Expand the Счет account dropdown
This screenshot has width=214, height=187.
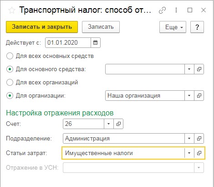click(x=109, y=124)
